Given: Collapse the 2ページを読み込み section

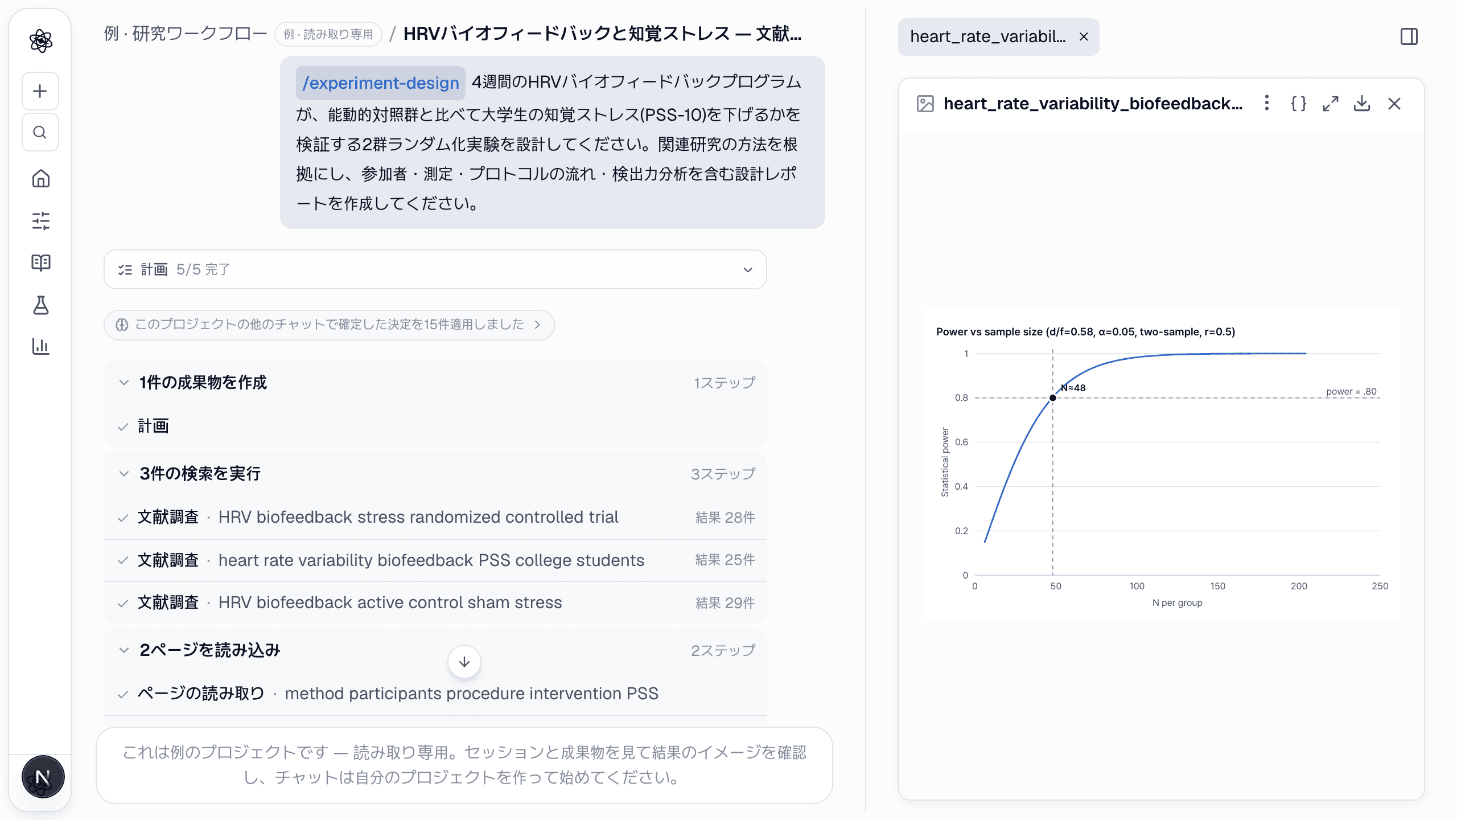Looking at the screenshot, I should pos(435,650).
